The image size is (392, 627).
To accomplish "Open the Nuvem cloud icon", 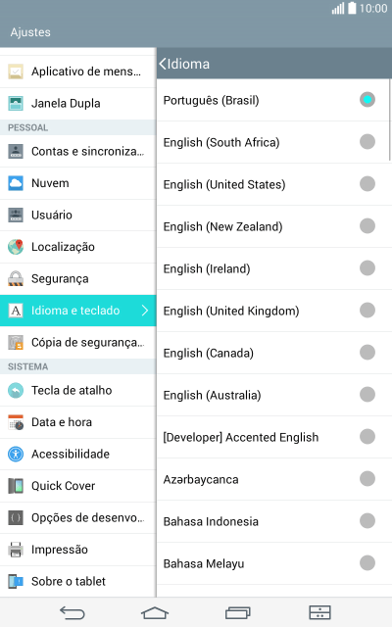I will pos(16,183).
